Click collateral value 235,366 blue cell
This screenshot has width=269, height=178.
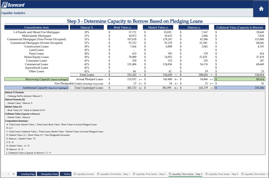(x=240, y=88)
